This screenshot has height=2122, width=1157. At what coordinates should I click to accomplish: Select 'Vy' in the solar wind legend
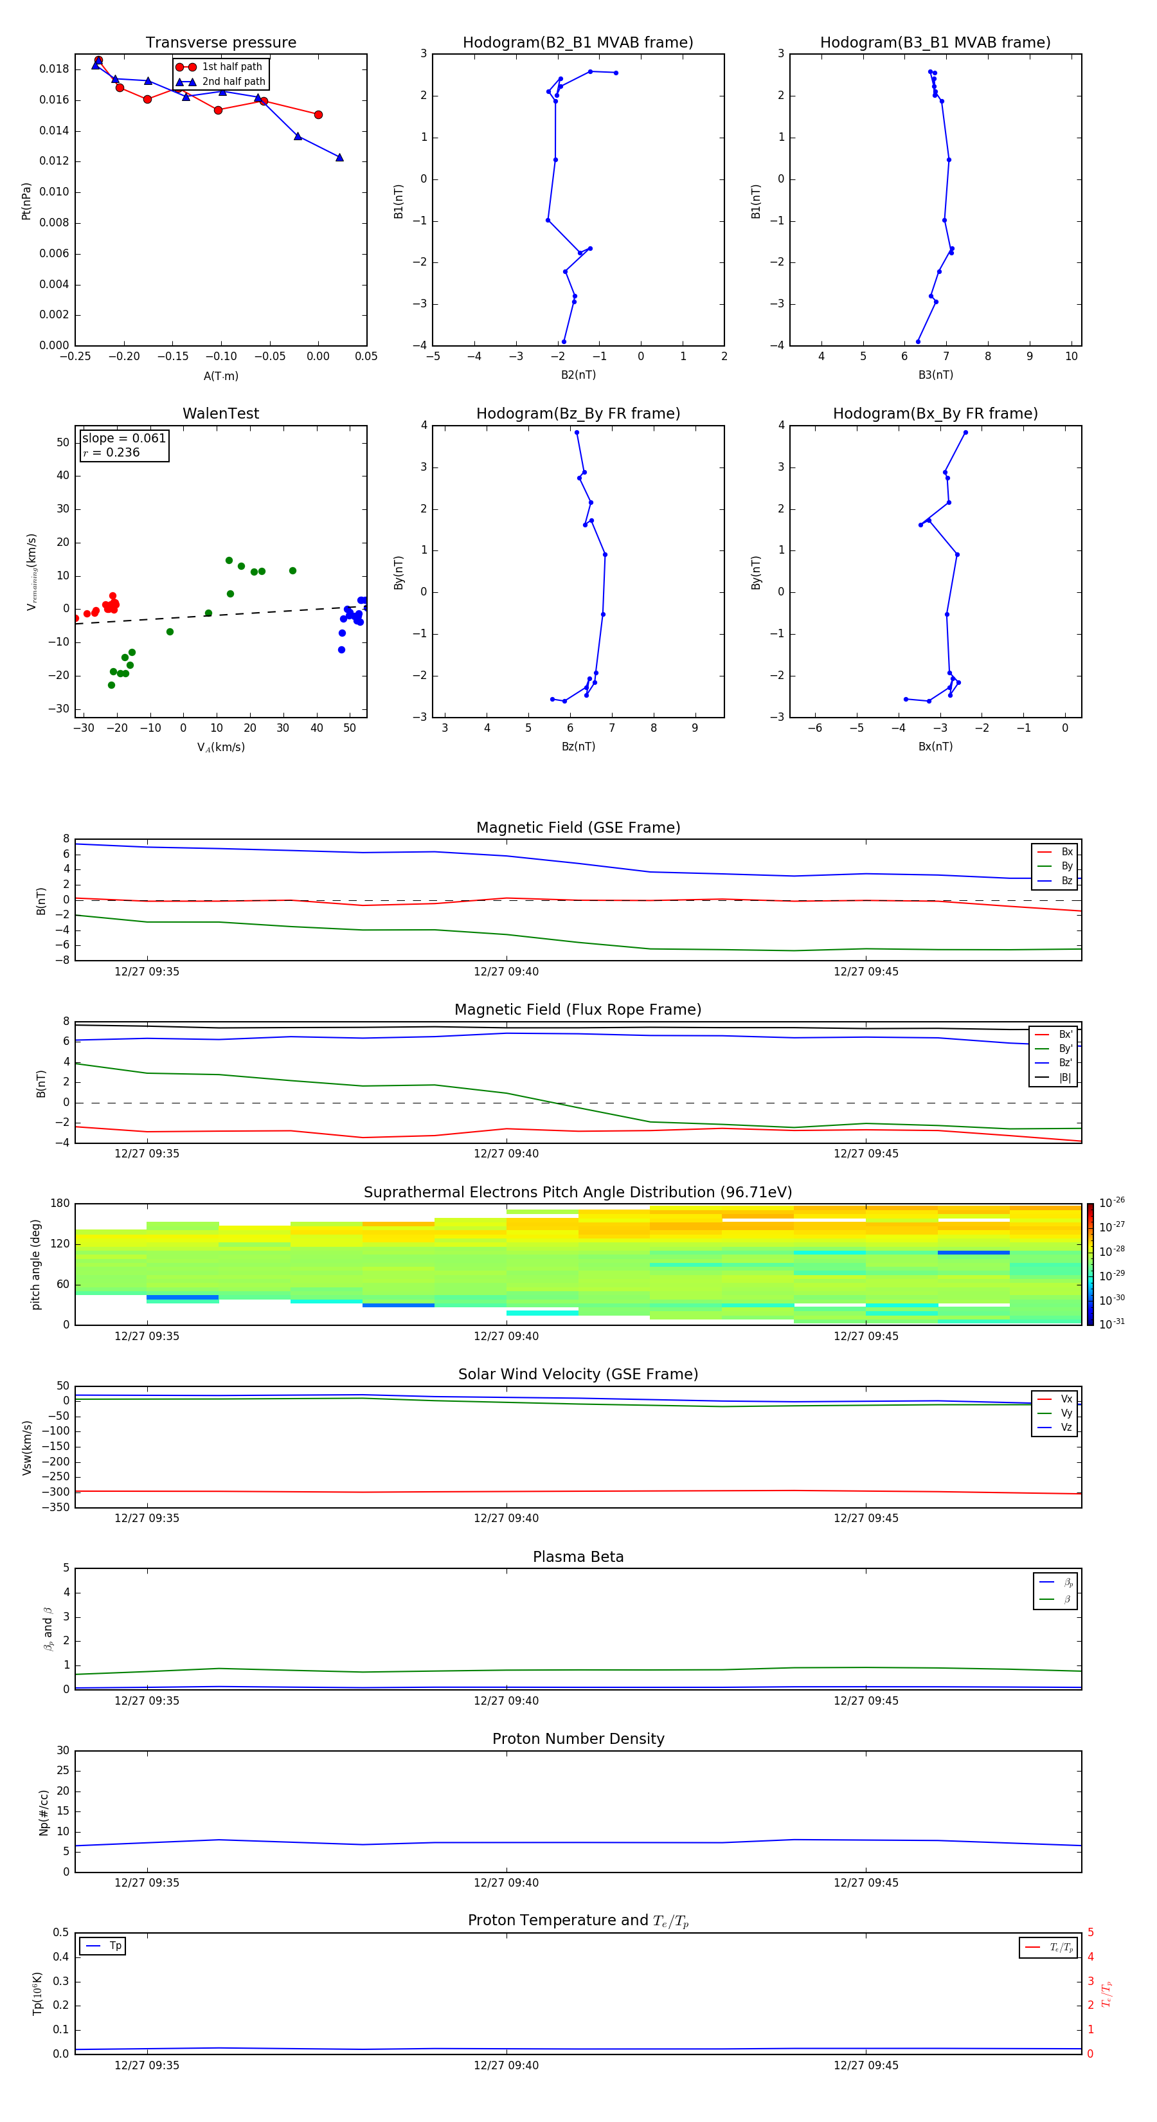point(1055,1413)
